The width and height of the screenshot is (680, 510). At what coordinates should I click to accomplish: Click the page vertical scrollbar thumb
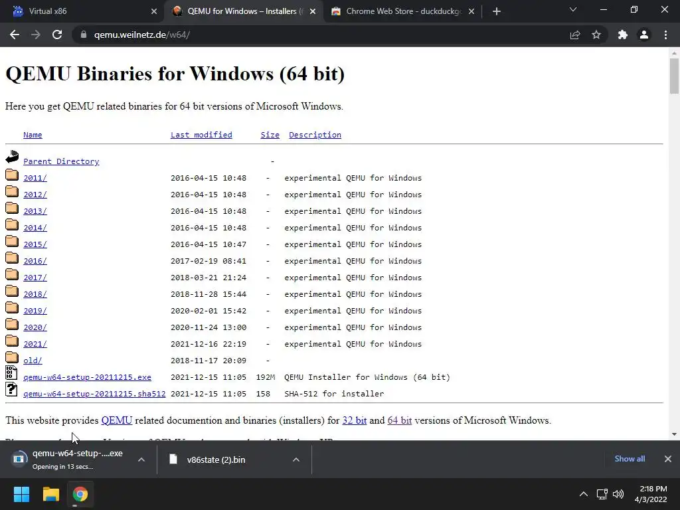pyautogui.click(x=674, y=76)
